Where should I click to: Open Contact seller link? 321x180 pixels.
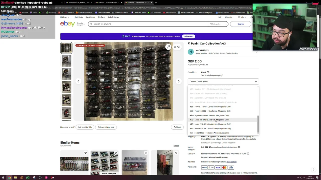point(231,53)
